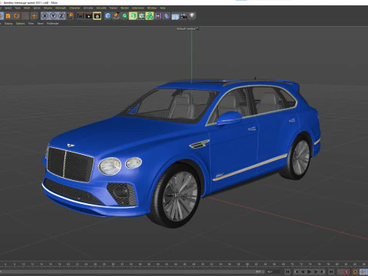Toggle Autokeying red button
The height and width of the screenshot is (276, 368).
[x=347, y=272]
